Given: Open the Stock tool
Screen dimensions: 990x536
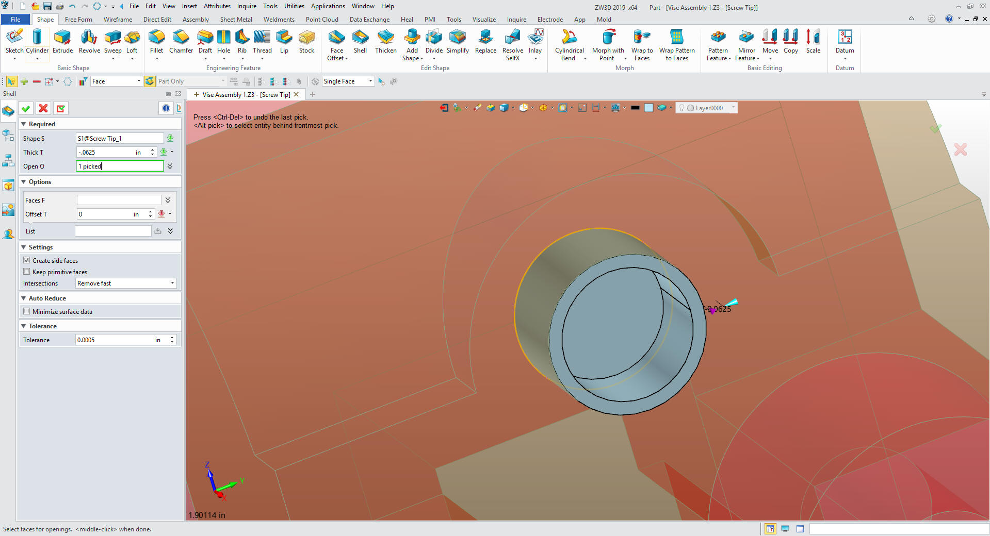Looking at the screenshot, I should 306,41.
